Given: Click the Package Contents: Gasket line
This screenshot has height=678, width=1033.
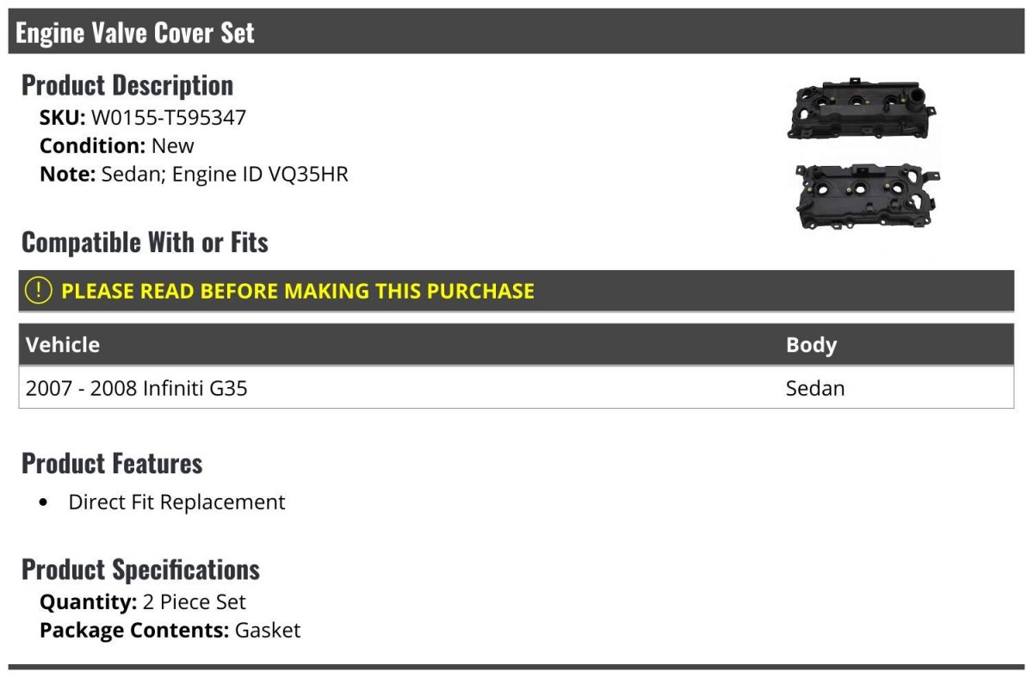Looking at the screenshot, I should [170, 630].
